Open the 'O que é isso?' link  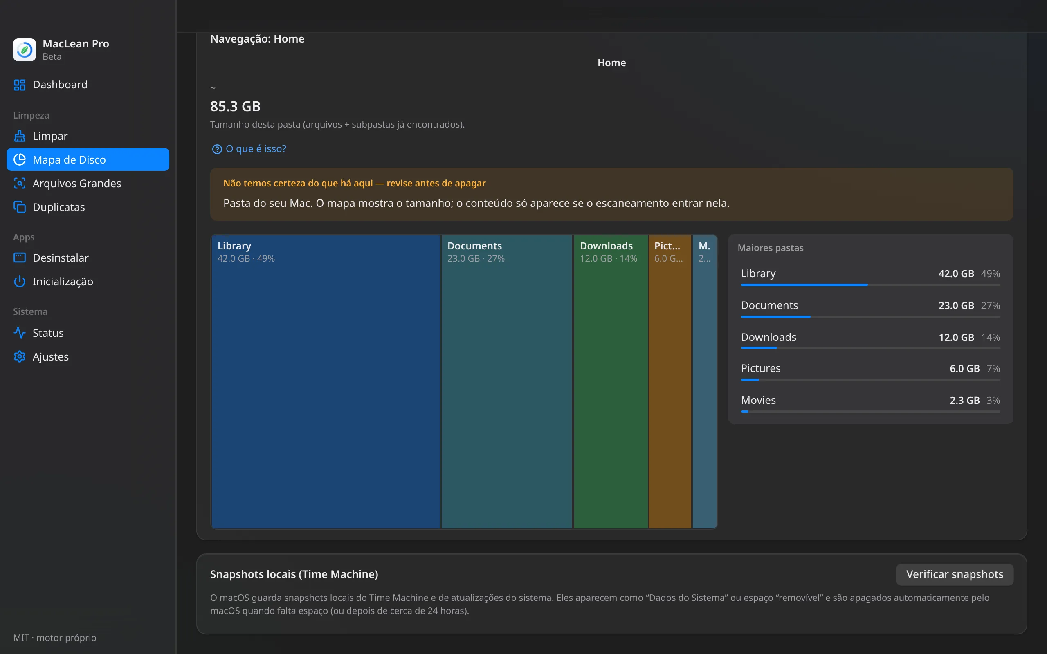249,149
